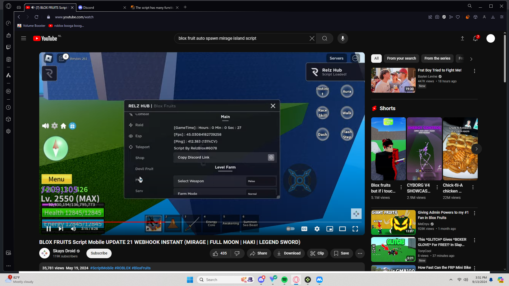This screenshot has height=286, width=509.
Task: Open options for Frat Boy video
Action: point(475,71)
